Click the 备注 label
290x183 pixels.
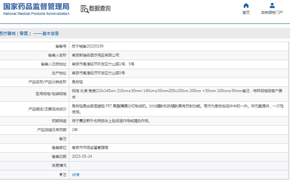click(x=63, y=139)
